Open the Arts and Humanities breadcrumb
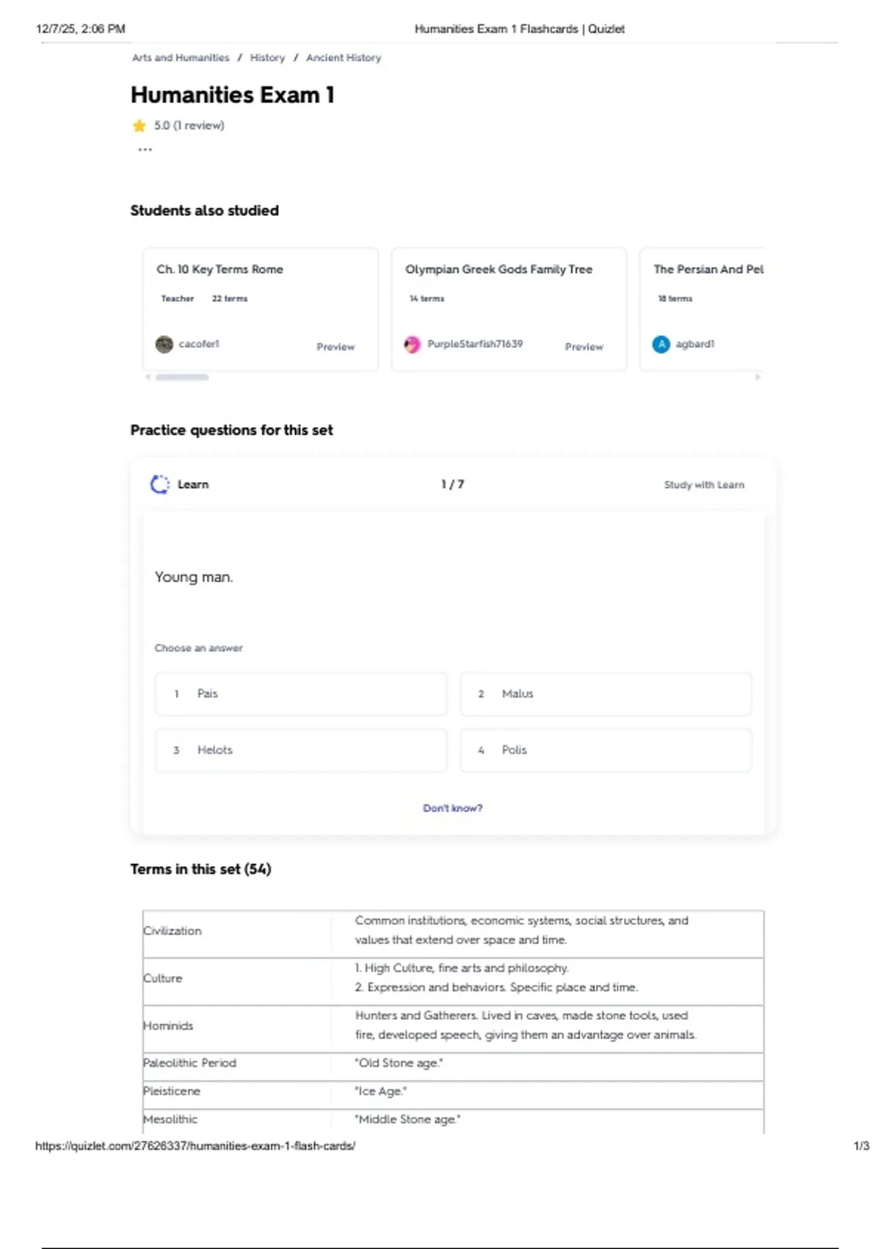 pos(181,57)
